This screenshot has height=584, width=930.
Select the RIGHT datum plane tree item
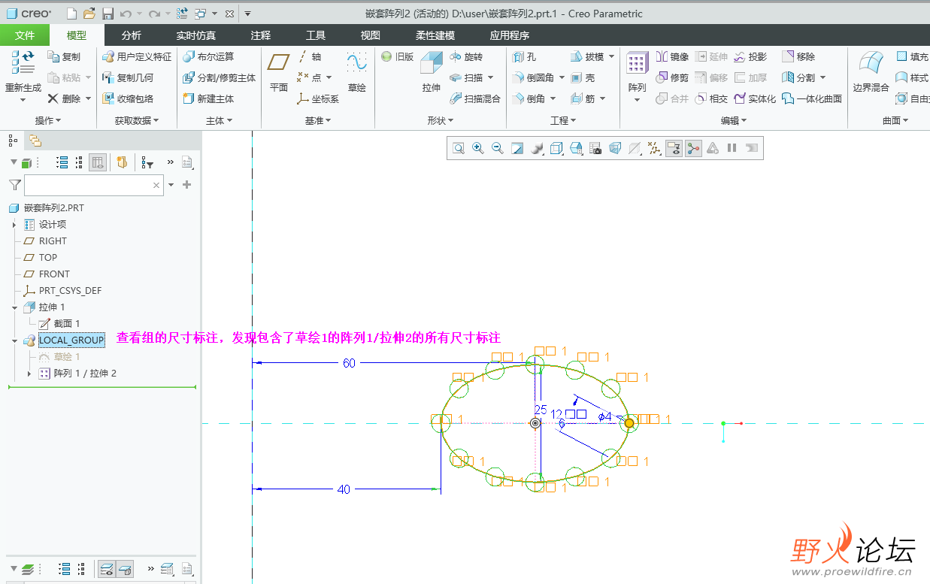point(45,241)
